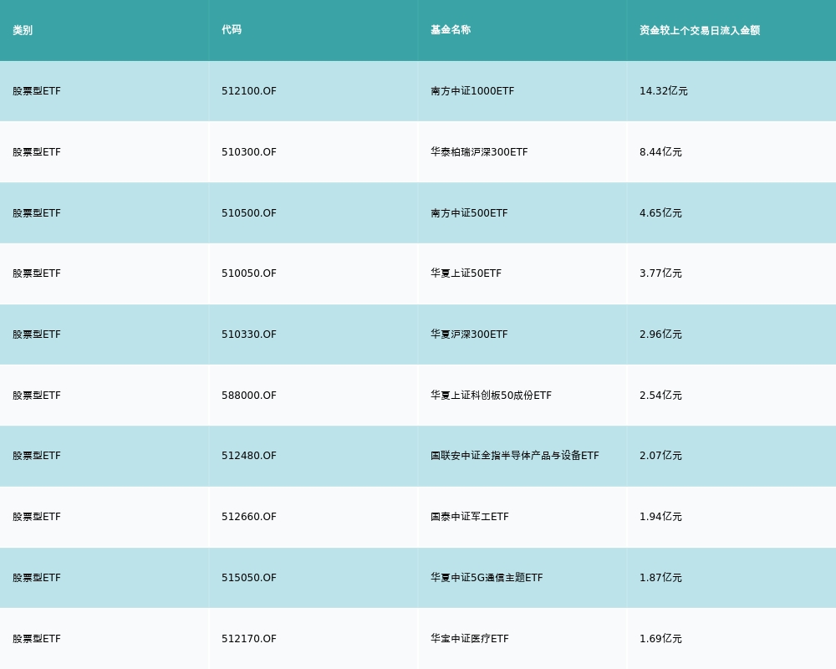Click 股票型ETF in the 512660.OF row
Viewport: 836px width, 669px height.
point(37,517)
